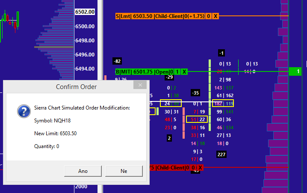
Task: Click the -1 delta value box
Action: point(221,53)
